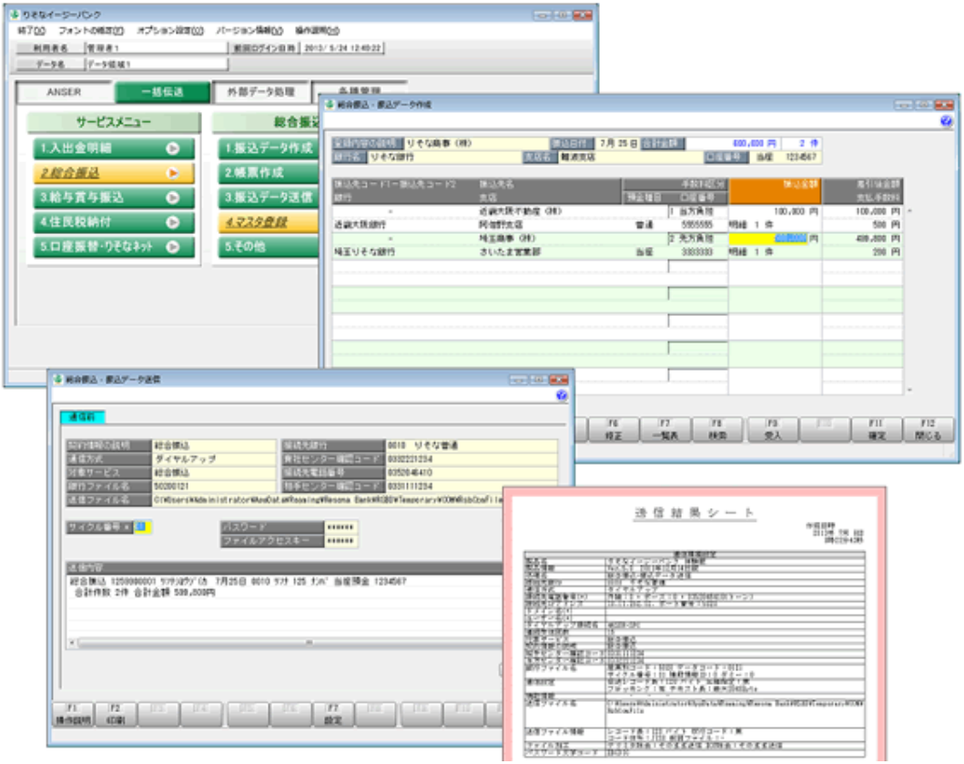
Task: Click りそなイージーバンク title bar app icon
Action: click(x=12, y=15)
